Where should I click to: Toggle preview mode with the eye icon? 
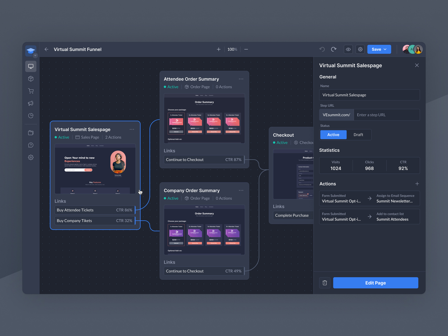[348, 49]
